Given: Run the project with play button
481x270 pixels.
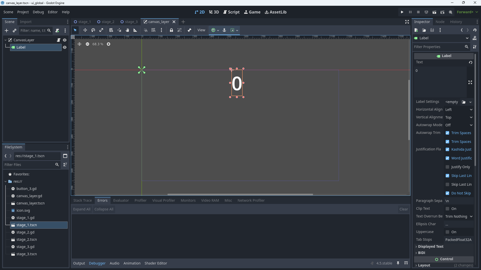Looking at the screenshot, I should point(402,12).
